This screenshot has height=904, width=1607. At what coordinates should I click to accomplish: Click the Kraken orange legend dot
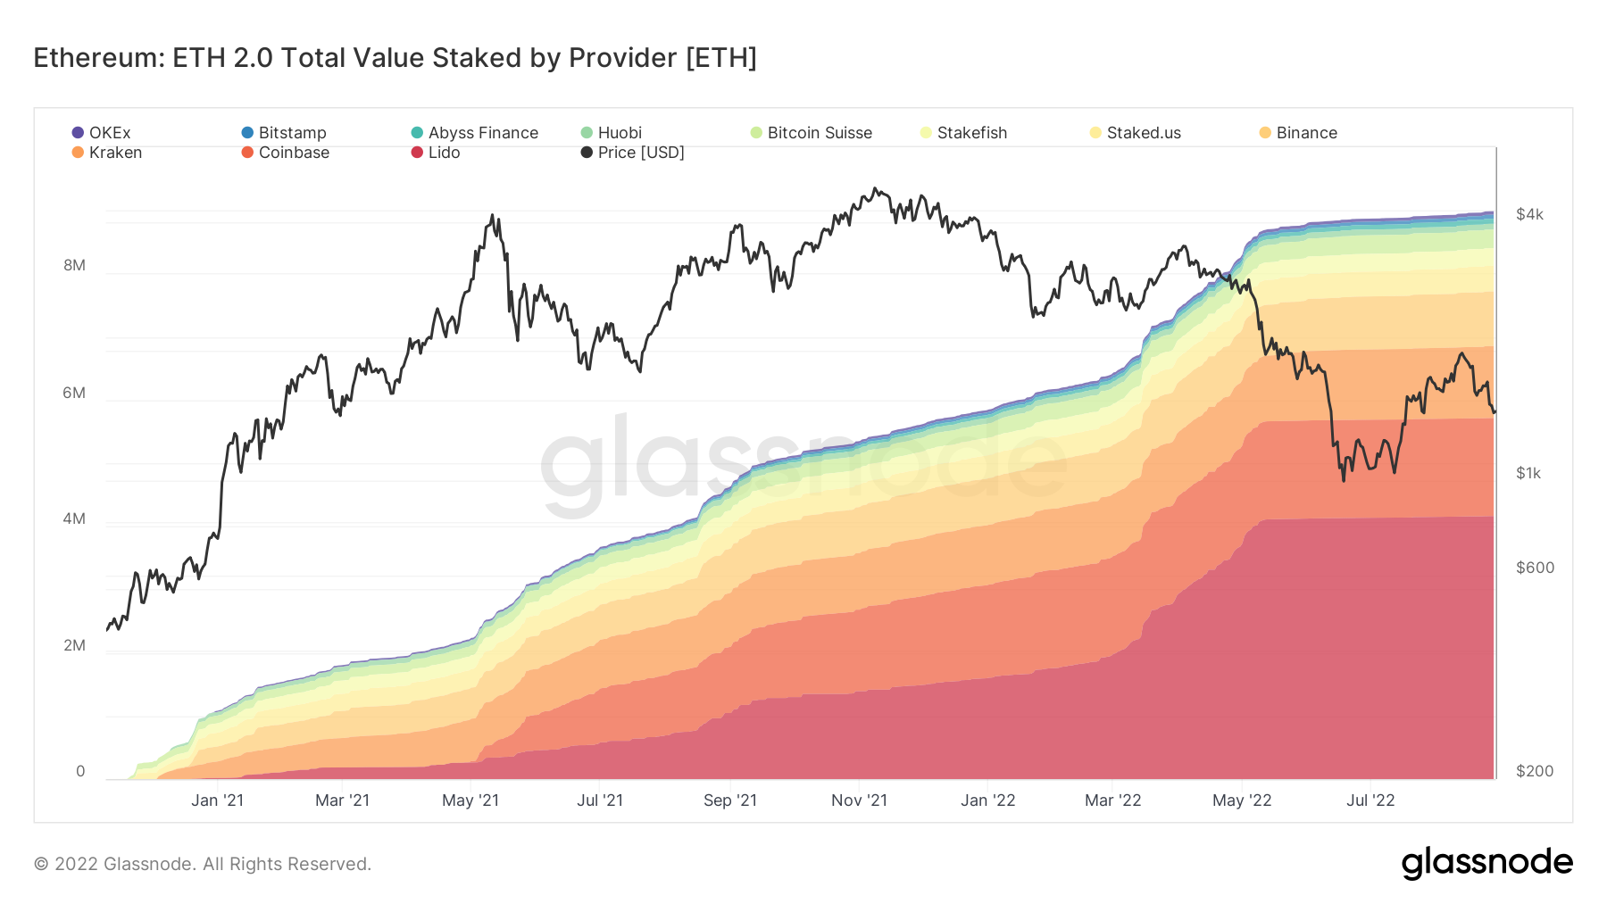[x=78, y=153]
